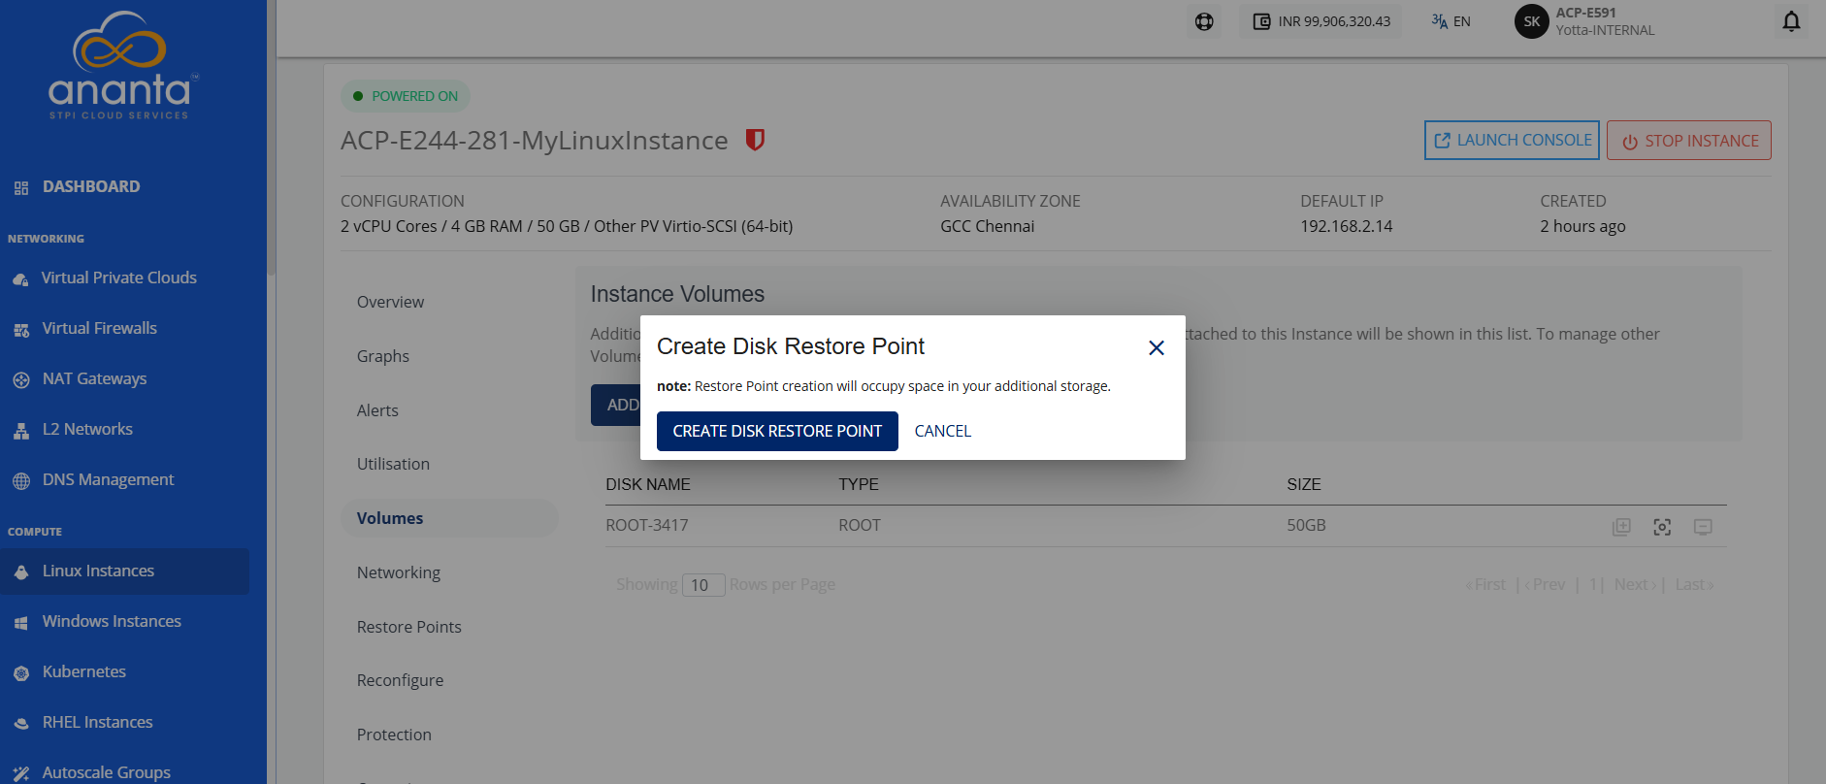Screen dimensions: 1826x784
Task: Close the Create Disk Restore Point dialog
Action: coord(1156,347)
